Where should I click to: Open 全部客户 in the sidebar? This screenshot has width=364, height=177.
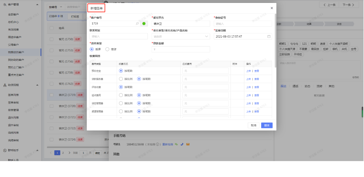pyautogui.click(x=13, y=15)
